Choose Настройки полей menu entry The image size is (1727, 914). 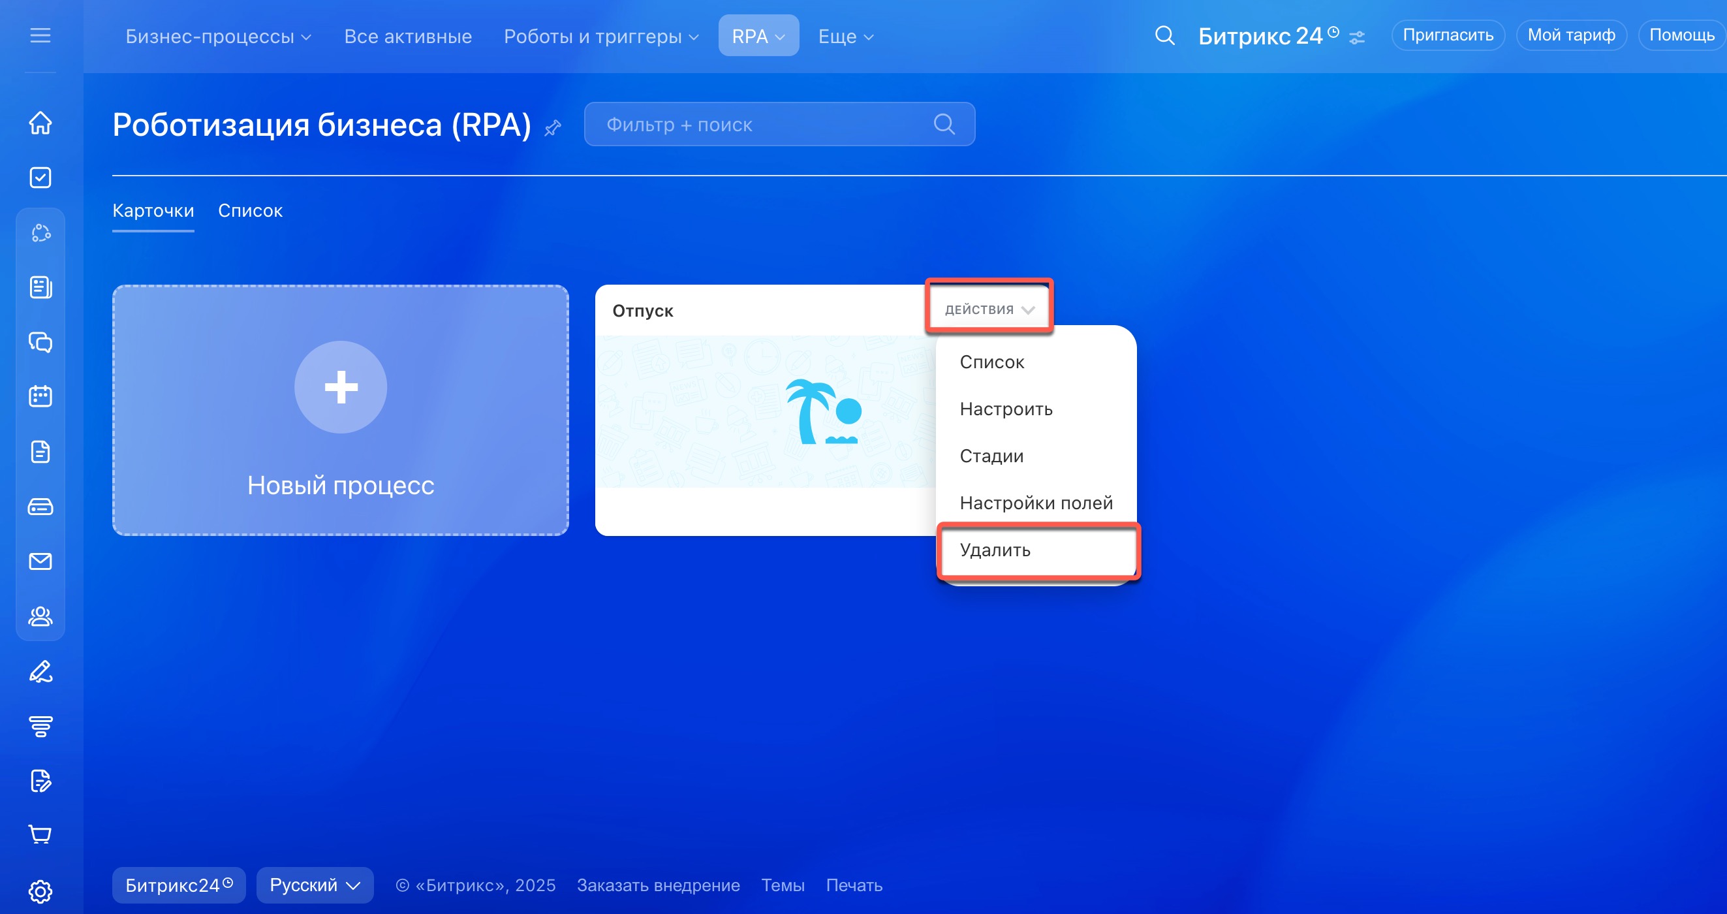(x=1036, y=503)
